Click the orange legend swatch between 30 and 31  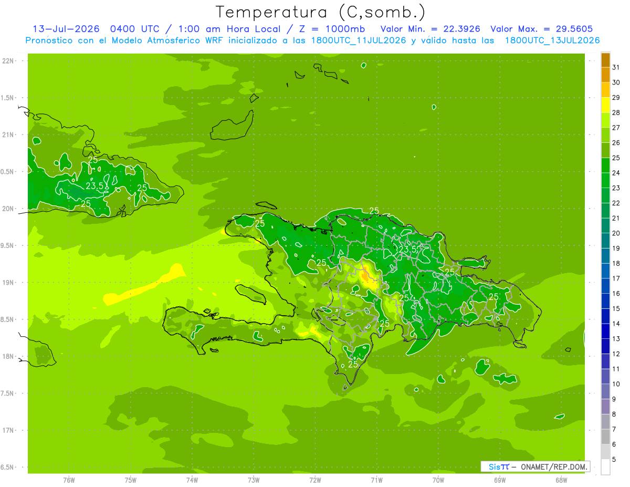point(605,75)
